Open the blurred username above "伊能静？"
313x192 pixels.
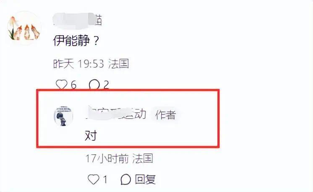(78, 21)
